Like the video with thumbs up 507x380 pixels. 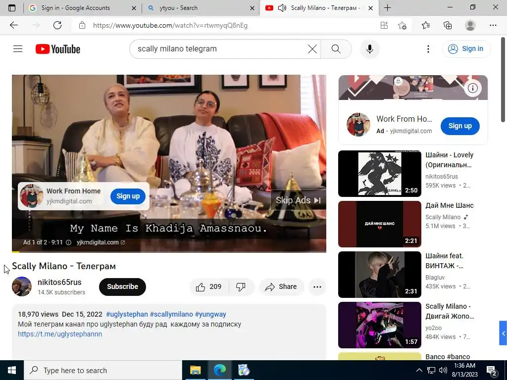209,286
